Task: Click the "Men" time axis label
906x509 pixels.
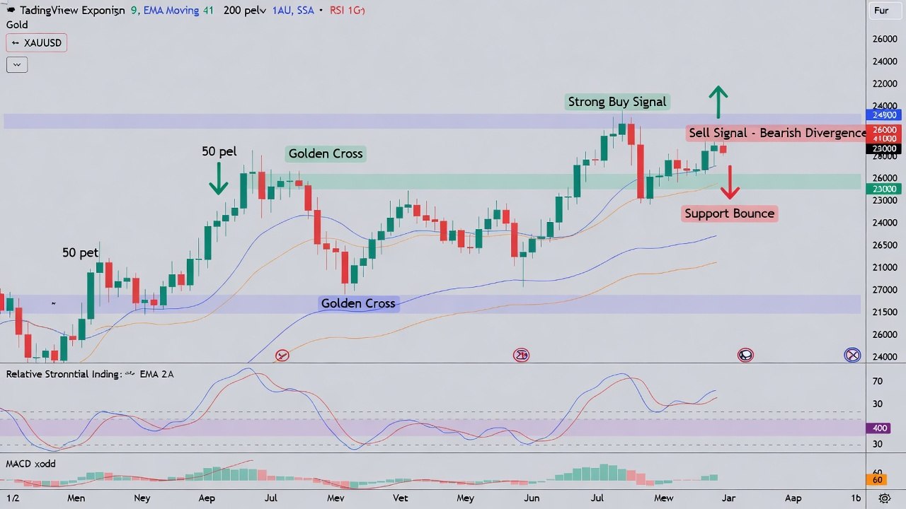Action: tap(76, 498)
